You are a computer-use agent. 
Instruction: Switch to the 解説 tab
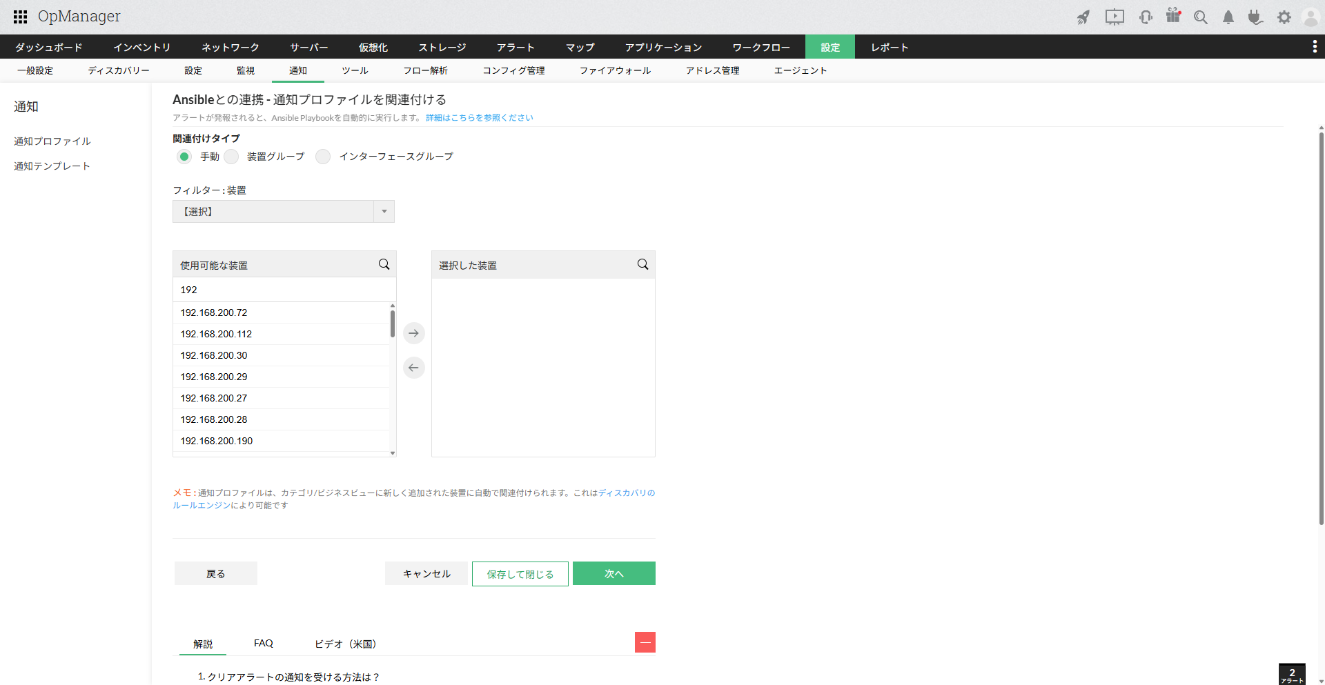(x=203, y=644)
